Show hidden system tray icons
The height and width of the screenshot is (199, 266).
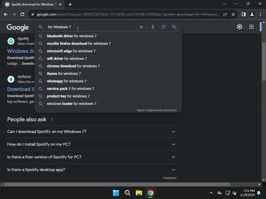pyautogui.click(x=211, y=193)
